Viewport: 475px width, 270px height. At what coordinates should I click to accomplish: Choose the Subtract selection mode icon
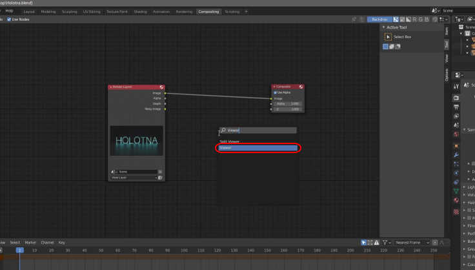coord(398,47)
